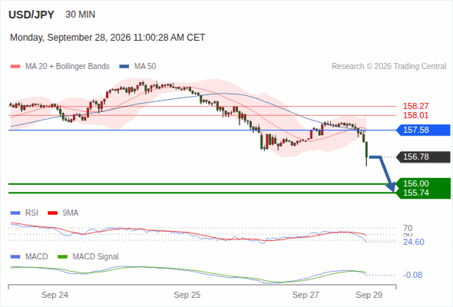Viewport: 453px width, 307px height.
Task: Click the black 156.78 current price tag
Action: [x=424, y=157]
